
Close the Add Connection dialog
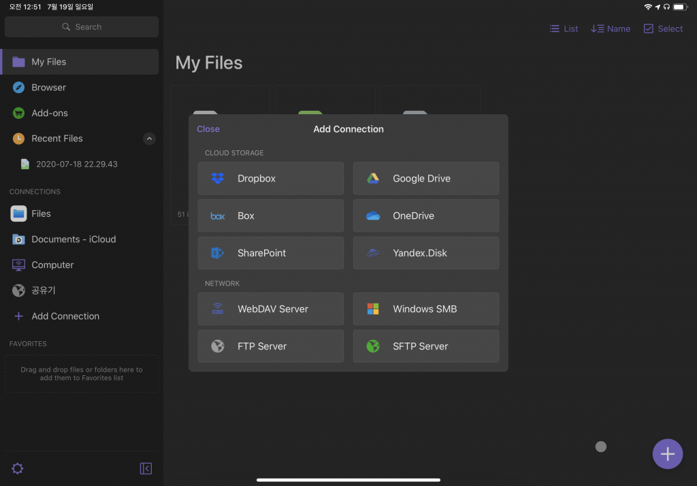(x=208, y=129)
